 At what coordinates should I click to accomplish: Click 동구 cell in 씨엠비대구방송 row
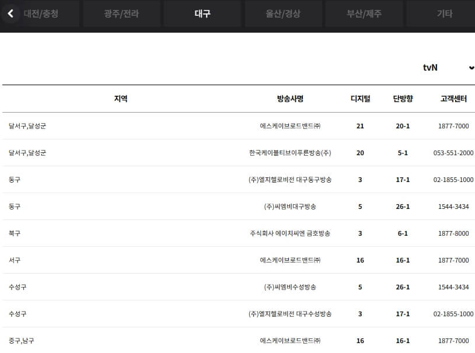14,207
